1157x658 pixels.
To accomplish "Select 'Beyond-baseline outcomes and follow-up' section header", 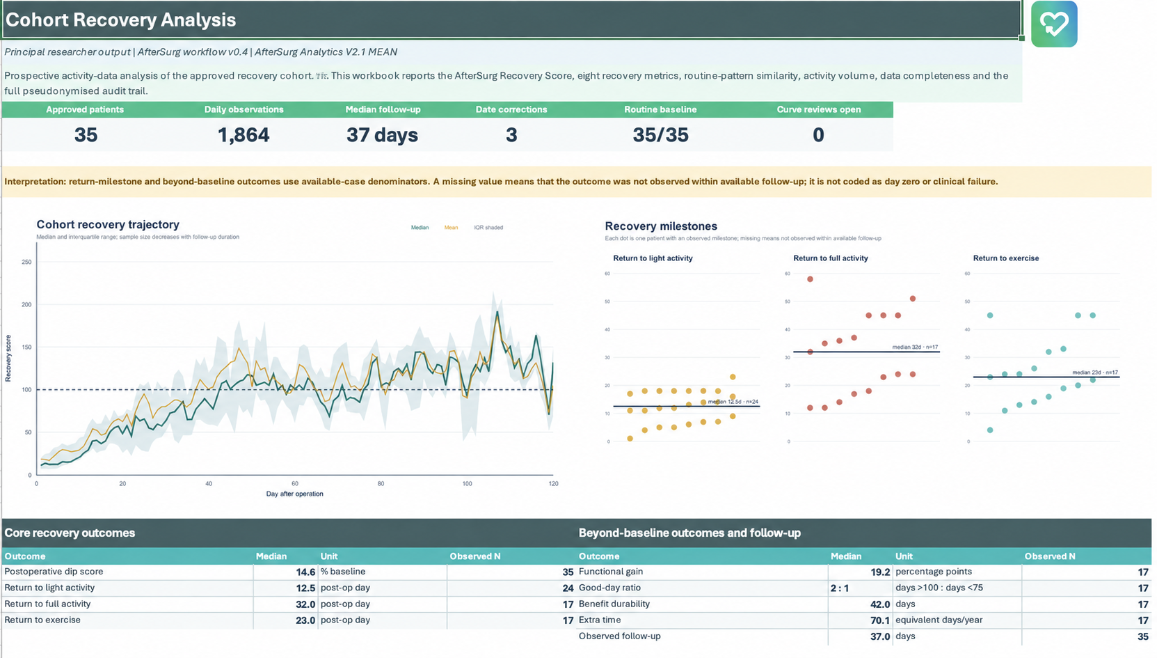I will (864, 533).
